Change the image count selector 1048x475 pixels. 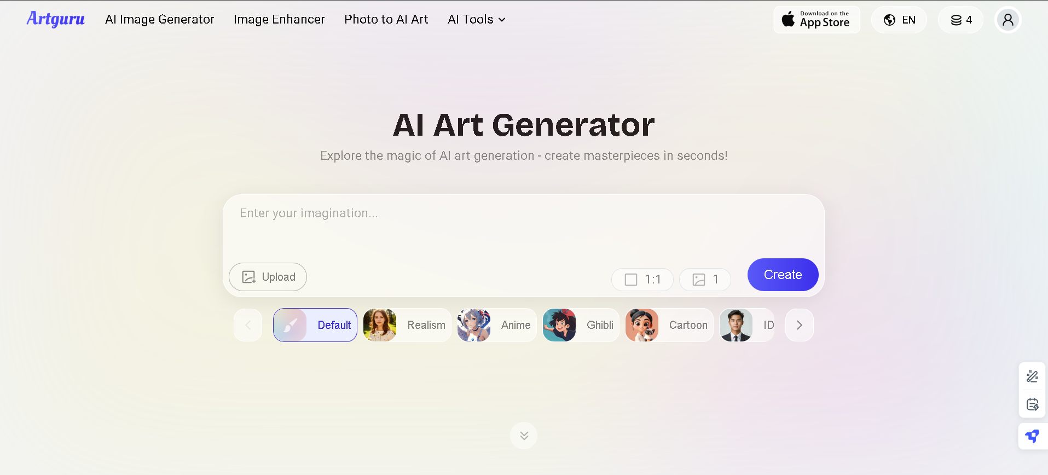coord(705,280)
